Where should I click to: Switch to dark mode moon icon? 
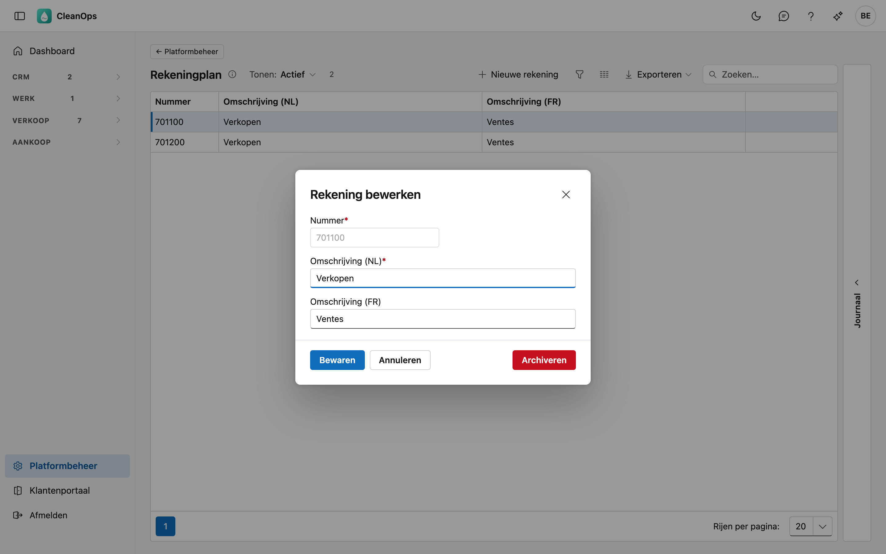point(756,16)
